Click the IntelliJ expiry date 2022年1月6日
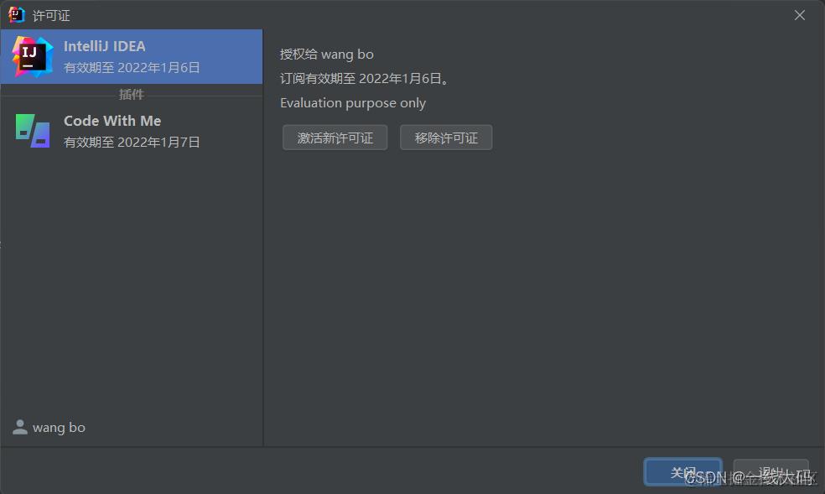 click(x=158, y=68)
